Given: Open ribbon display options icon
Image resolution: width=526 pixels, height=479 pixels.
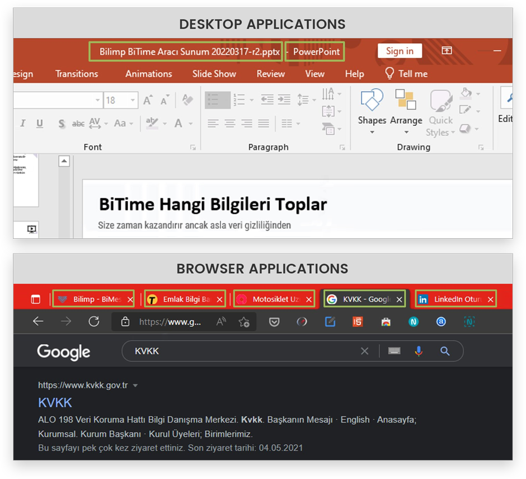Looking at the screenshot, I should 447,51.
